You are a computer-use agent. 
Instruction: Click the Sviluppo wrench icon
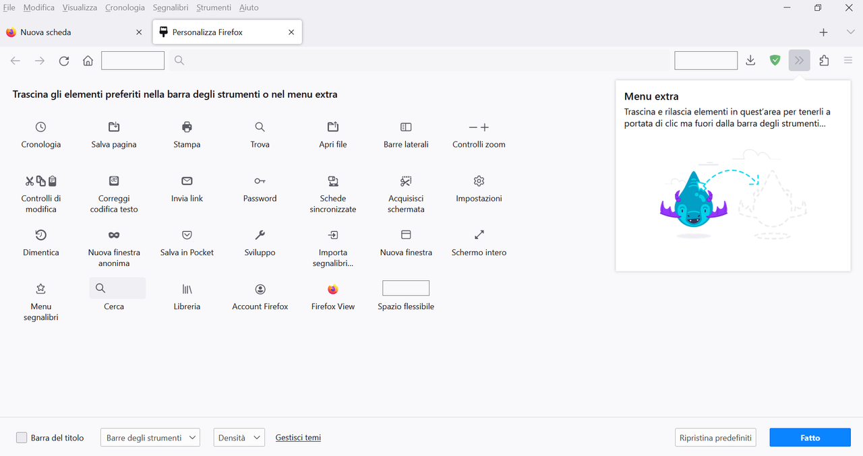click(x=260, y=234)
